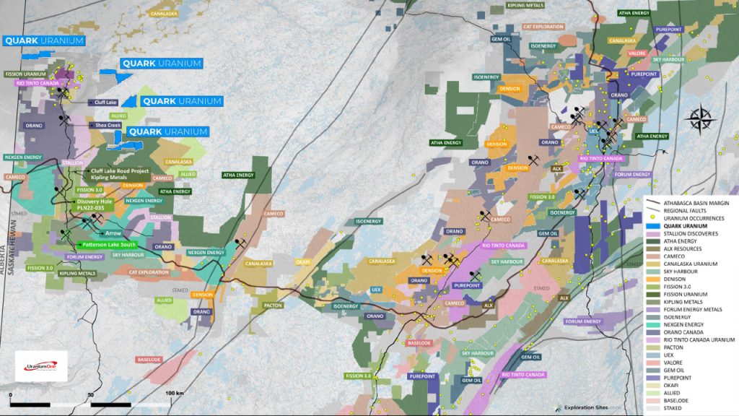
Task: Click the Arrow deposit label
Action: [x=110, y=233]
